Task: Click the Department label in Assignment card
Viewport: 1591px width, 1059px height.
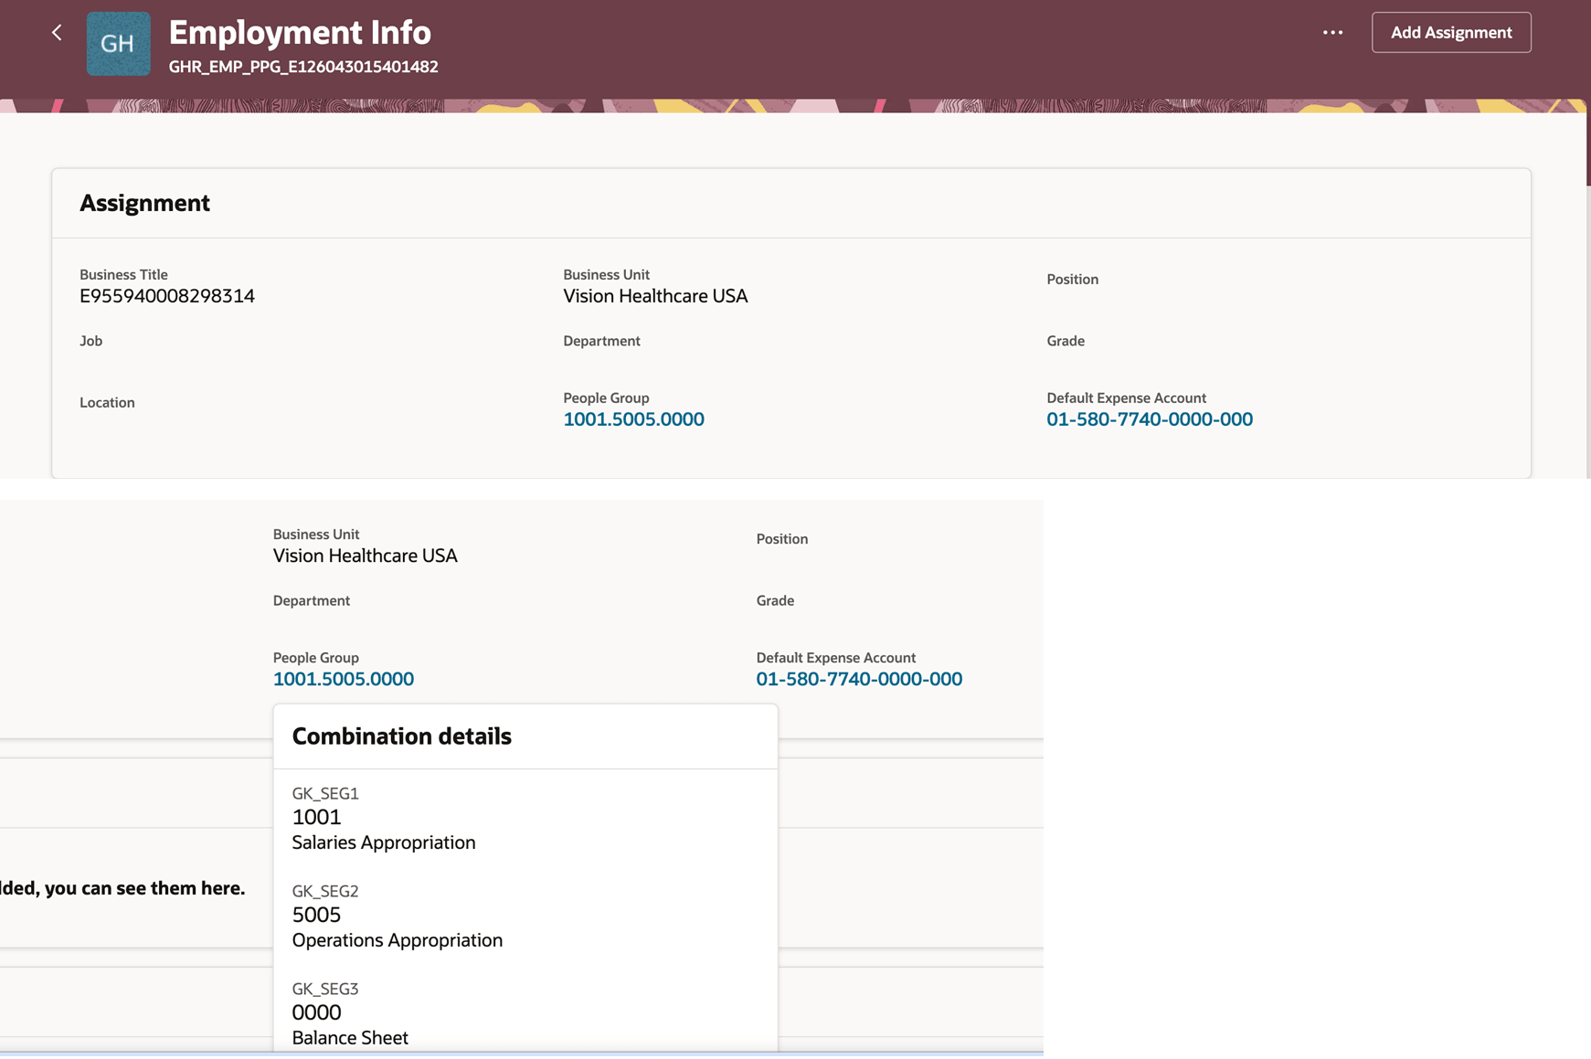Action: [x=601, y=341]
